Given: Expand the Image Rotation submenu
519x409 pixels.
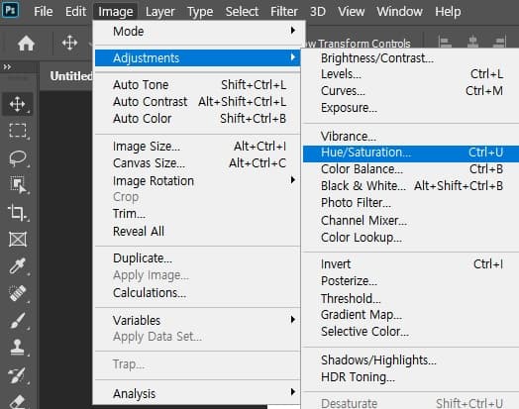Looking at the screenshot, I should tap(198, 180).
